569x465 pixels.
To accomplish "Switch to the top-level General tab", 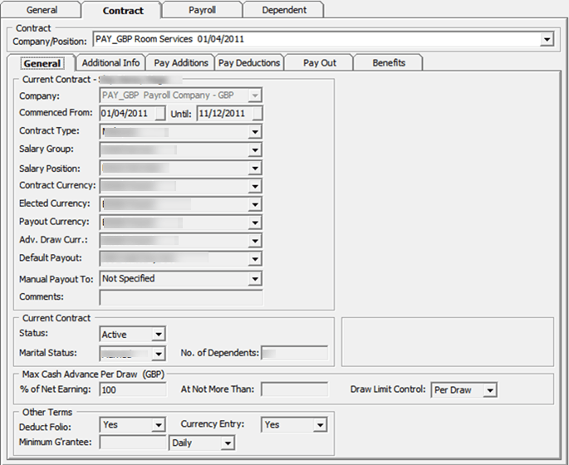I will [x=41, y=10].
